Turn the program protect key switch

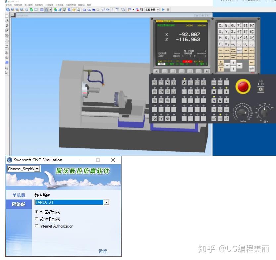click(261, 89)
